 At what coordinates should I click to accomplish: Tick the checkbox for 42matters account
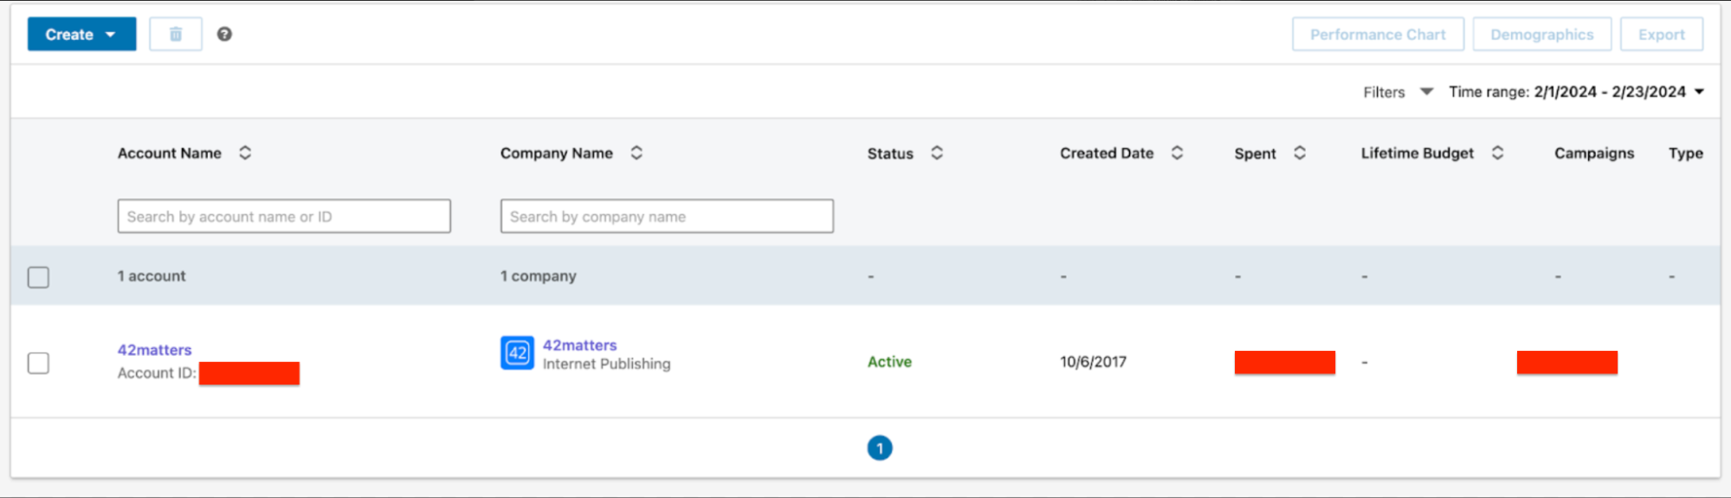(38, 363)
